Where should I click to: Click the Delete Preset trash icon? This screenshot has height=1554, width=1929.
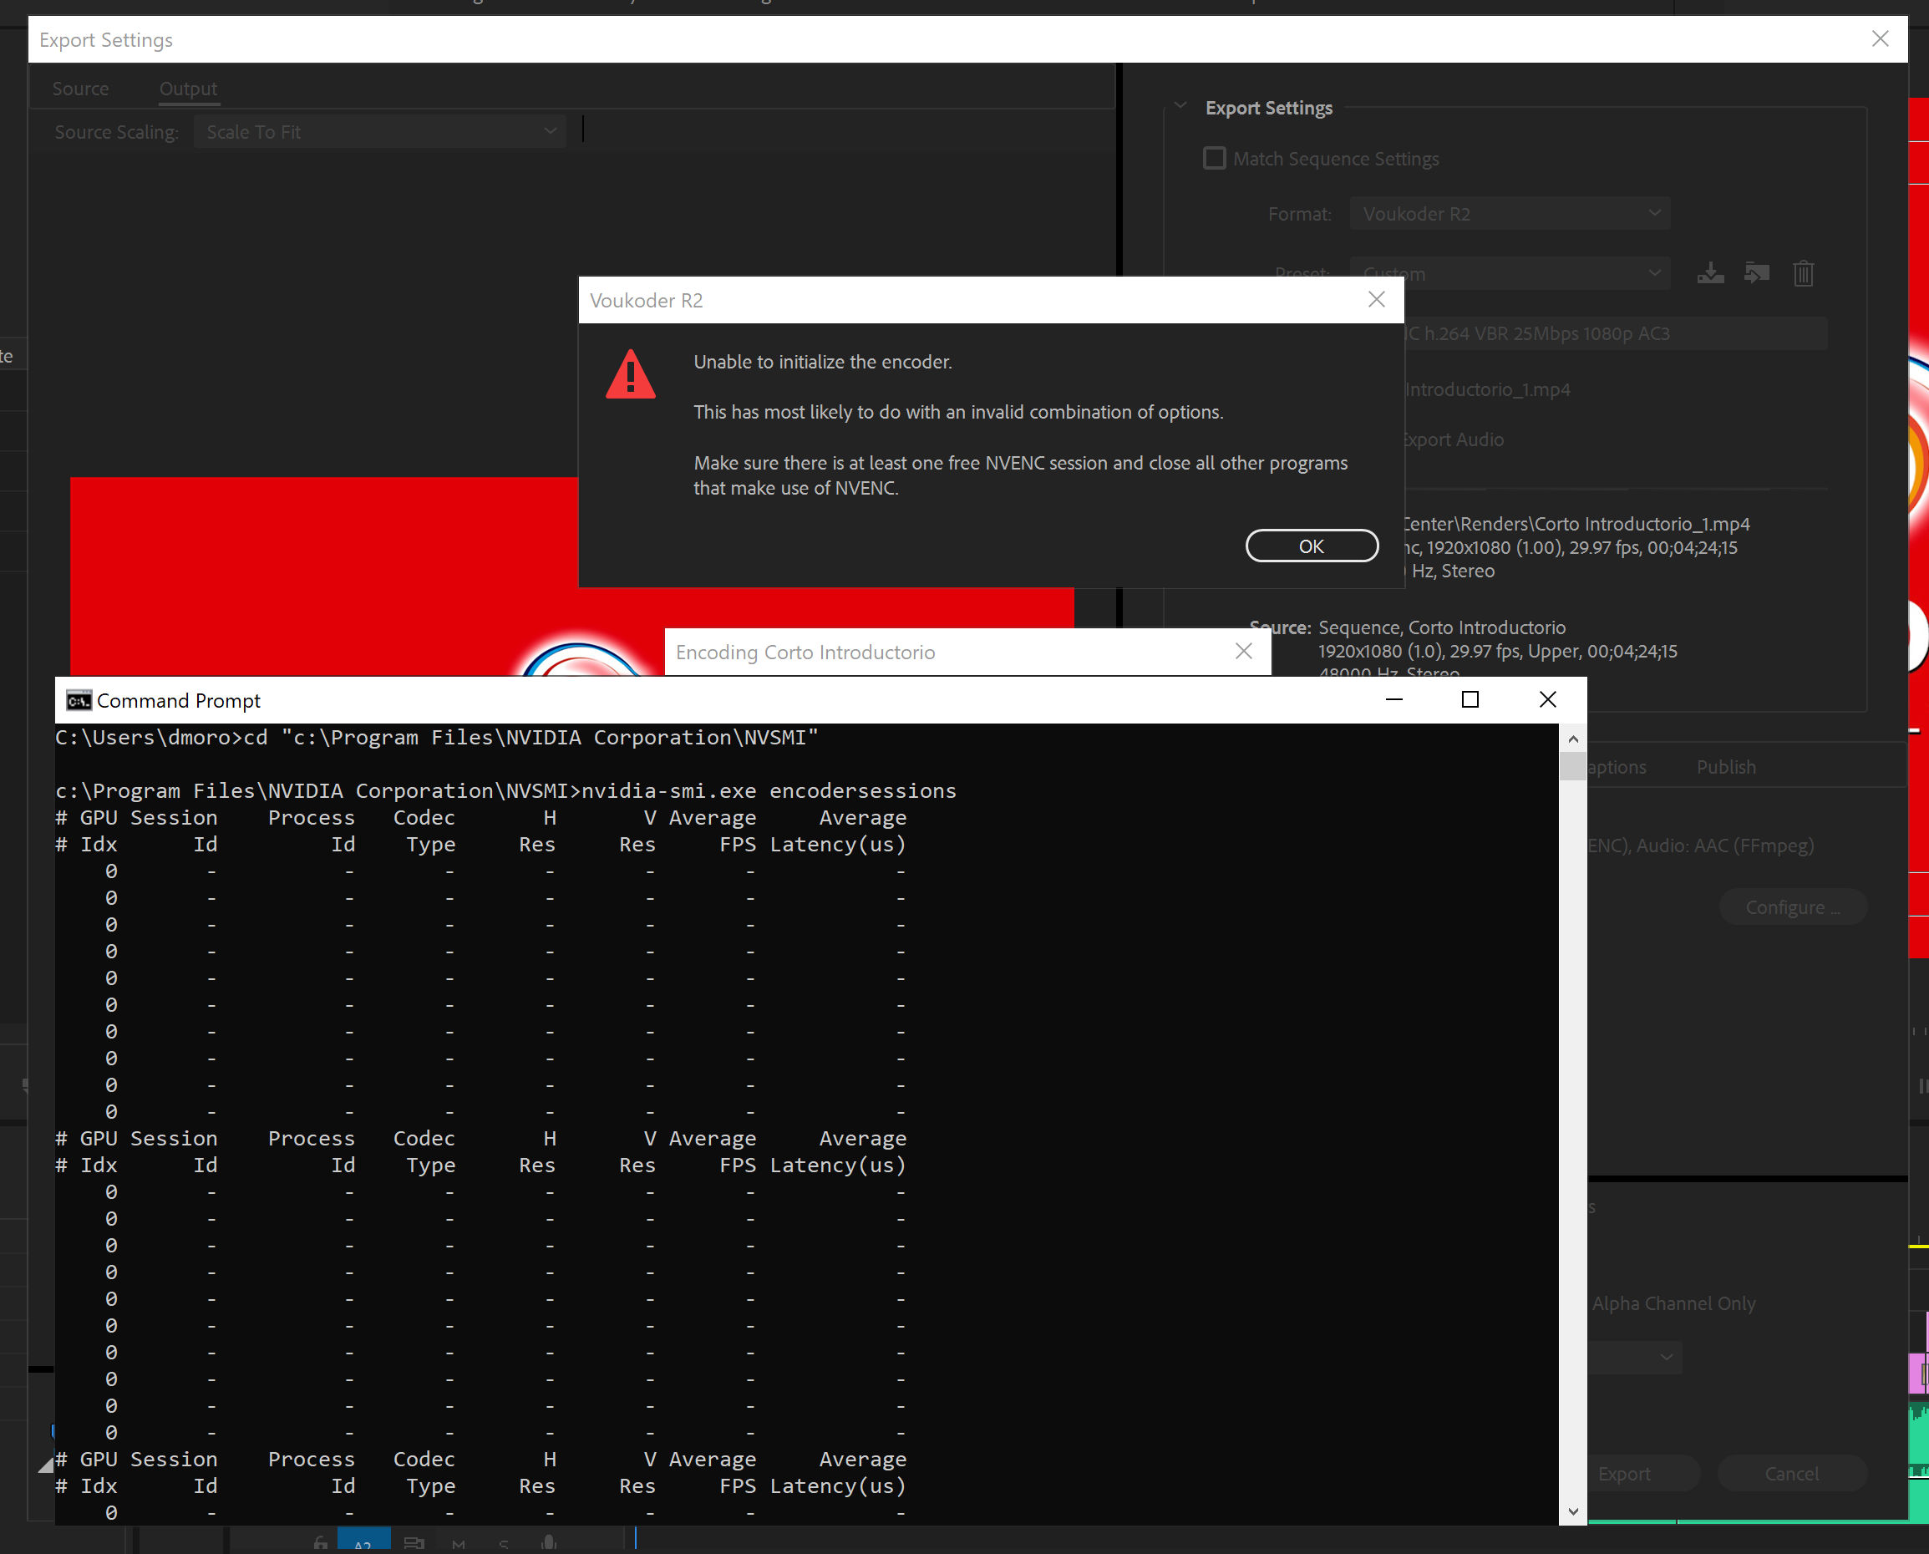pos(1803,273)
